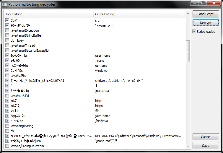
Task: Select the java/lang/StringBuffer input text
Action: [x=26, y=35]
